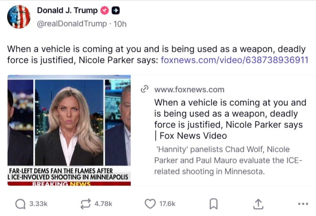Image resolution: width=316 pixels, height=216 pixels.
Task: Click the Hannity panelists description text
Action: 228,160
